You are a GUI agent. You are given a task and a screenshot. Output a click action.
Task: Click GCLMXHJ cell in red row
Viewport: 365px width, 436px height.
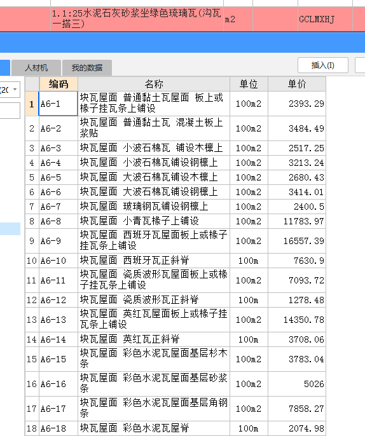coord(325,19)
